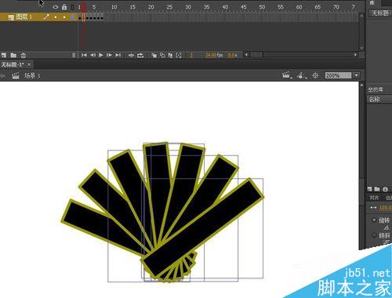This screenshot has height=298, width=392.
Task: Click the back arrow beside the scene icon
Action: click(x=2, y=76)
